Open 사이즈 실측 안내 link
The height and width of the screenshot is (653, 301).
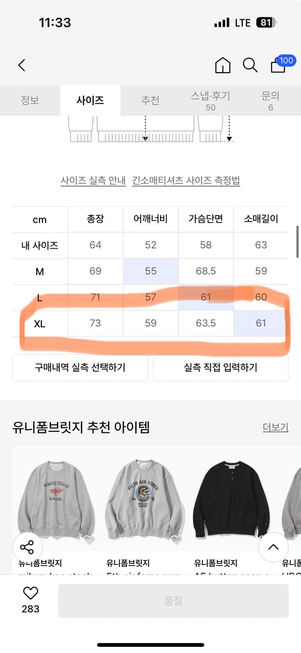coord(93,179)
